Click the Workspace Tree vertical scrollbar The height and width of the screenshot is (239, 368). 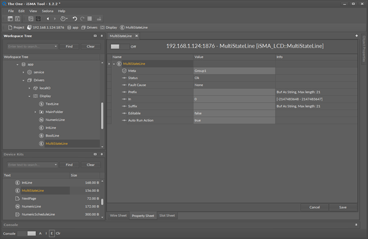[102, 116]
